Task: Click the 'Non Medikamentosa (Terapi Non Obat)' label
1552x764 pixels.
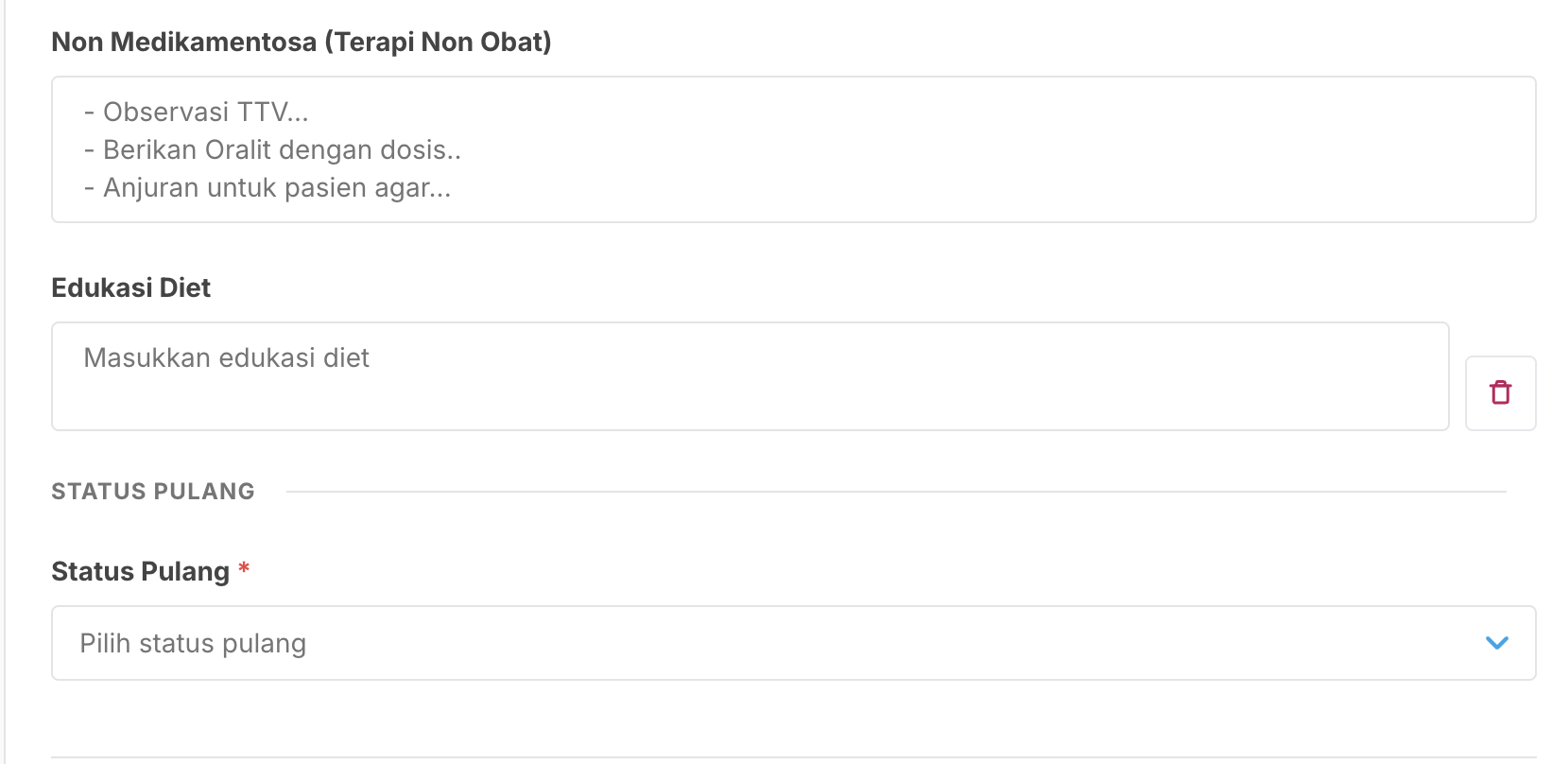Action: [x=301, y=43]
